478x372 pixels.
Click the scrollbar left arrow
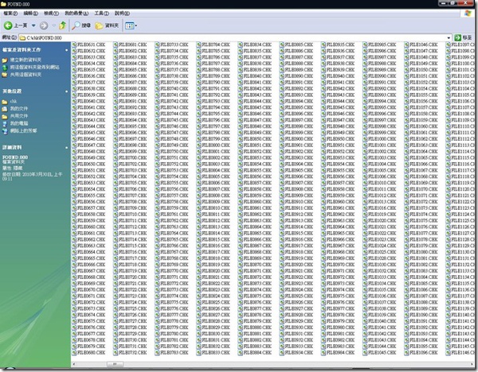[73, 364]
